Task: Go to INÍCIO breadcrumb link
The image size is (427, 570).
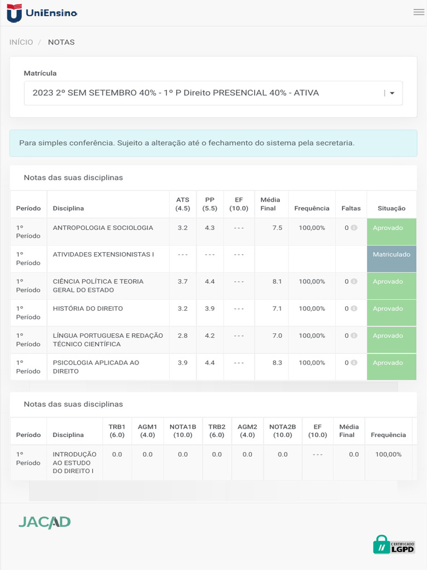Action: click(x=21, y=42)
